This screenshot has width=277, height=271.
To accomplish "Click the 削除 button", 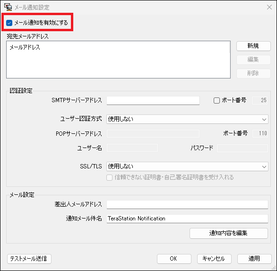I will [x=253, y=73].
